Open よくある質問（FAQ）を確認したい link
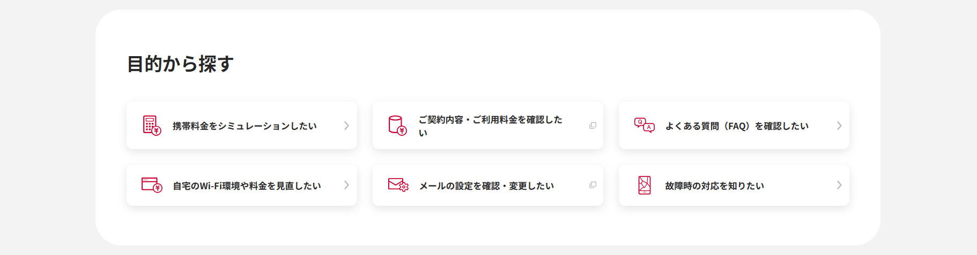 (736, 126)
